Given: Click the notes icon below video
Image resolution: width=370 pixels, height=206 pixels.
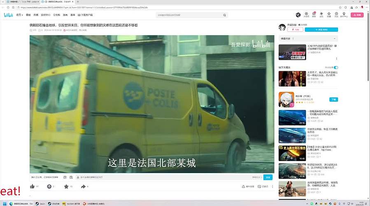Looking at the screenshot, I should pyautogui.click(x=259, y=186).
